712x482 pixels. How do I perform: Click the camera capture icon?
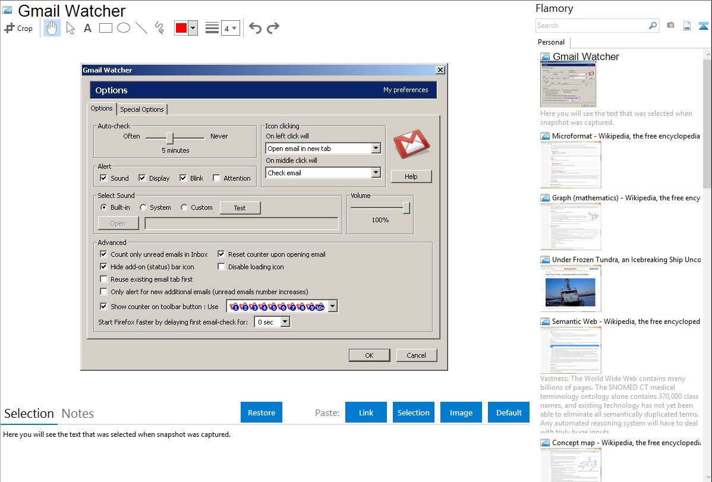[670, 26]
